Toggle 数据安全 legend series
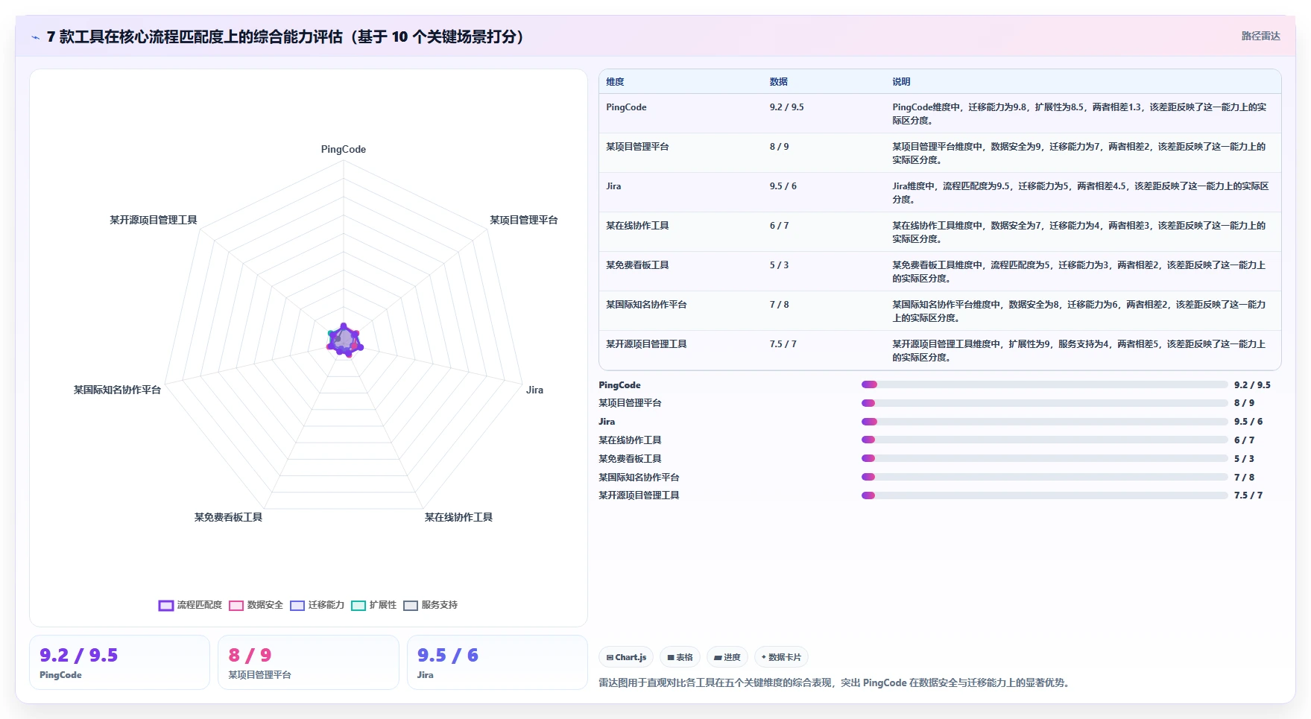 [256, 605]
